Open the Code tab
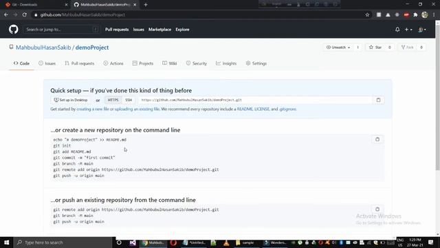 coord(21,63)
